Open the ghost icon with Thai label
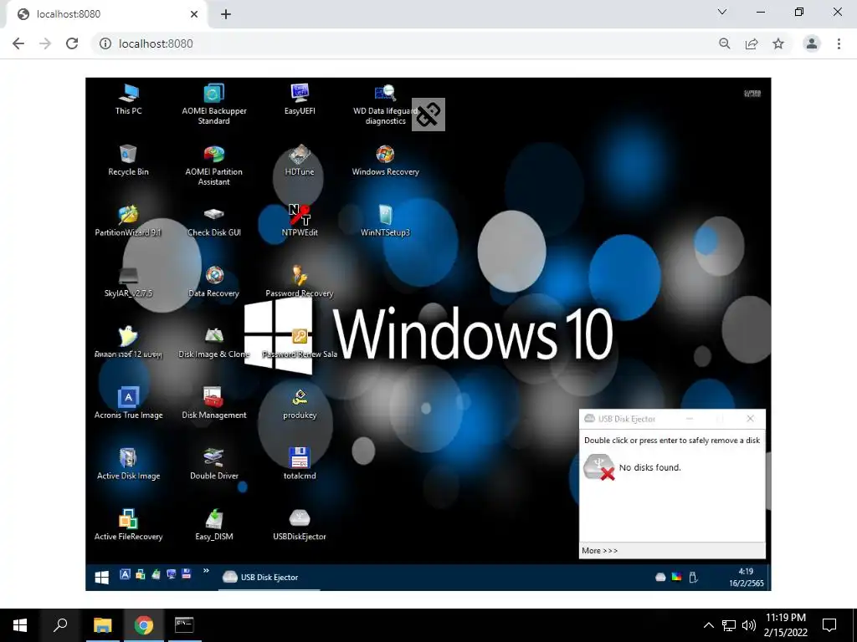The height and width of the screenshot is (642, 857). [128, 342]
